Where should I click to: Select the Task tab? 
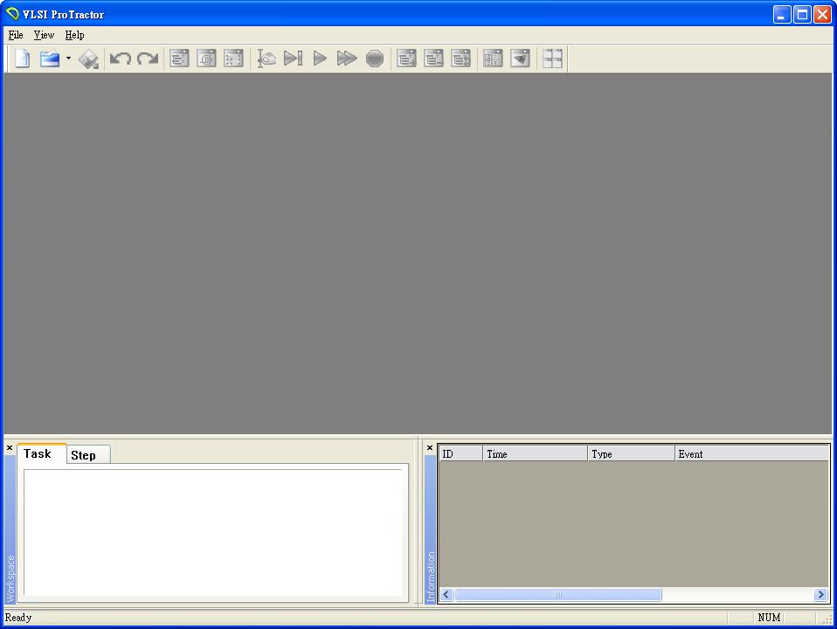point(38,454)
